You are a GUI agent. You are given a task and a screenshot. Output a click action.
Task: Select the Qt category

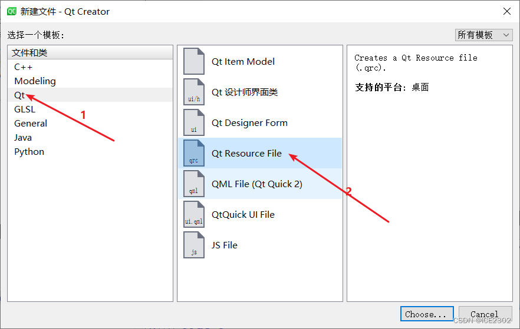click(90, 95)
